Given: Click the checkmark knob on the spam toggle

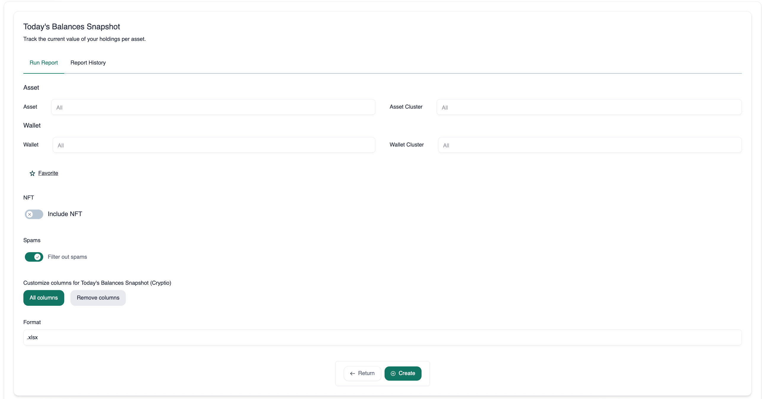Looking at the screenshot, I should (x=38, y=257).
